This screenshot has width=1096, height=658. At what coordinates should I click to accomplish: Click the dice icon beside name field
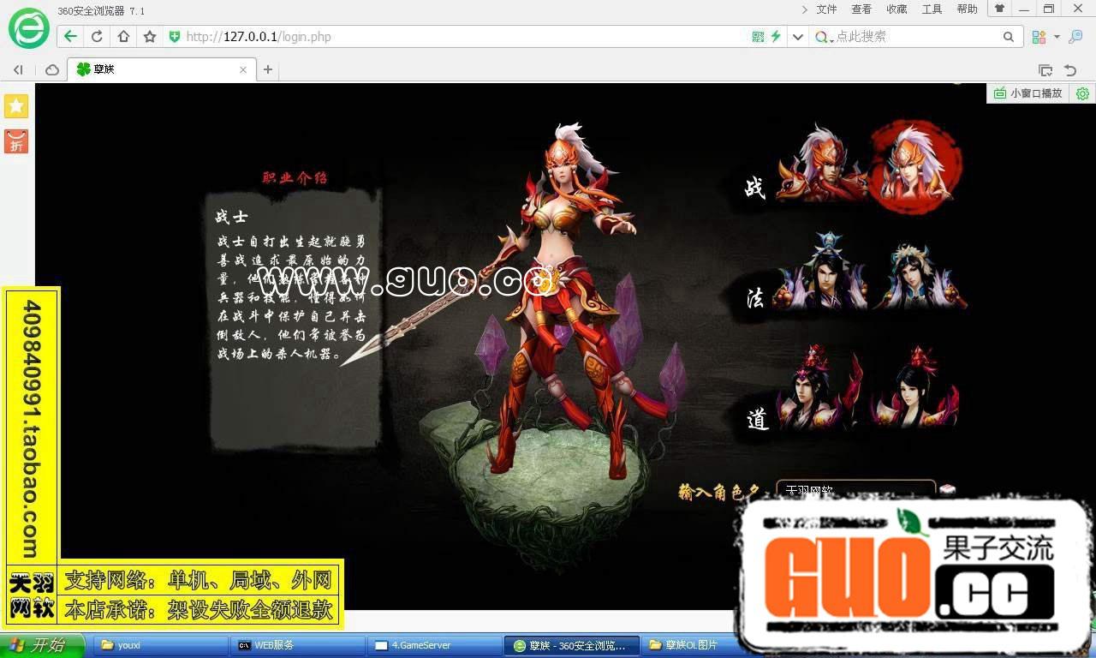click(x=947, y=490)
